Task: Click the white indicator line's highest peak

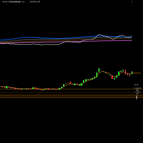Action: click(99, 34)
